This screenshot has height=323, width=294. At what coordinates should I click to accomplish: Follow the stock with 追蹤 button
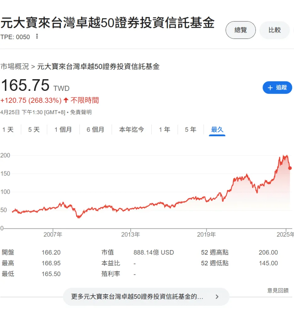277,88
